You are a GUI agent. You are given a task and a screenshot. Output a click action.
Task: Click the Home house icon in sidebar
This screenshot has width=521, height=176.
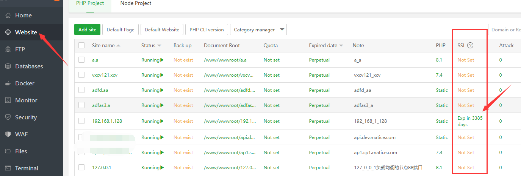(8, 15)
